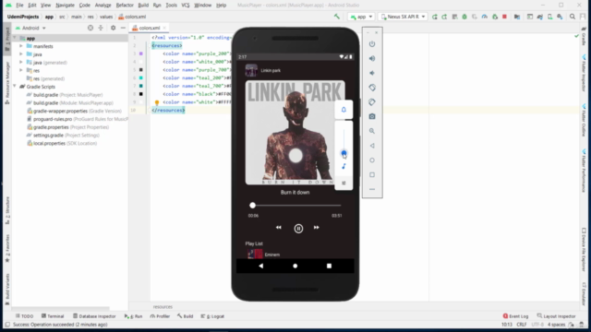Open the Android project view dropdown
This screenshot has height=332, width=591.
point(30,28)
